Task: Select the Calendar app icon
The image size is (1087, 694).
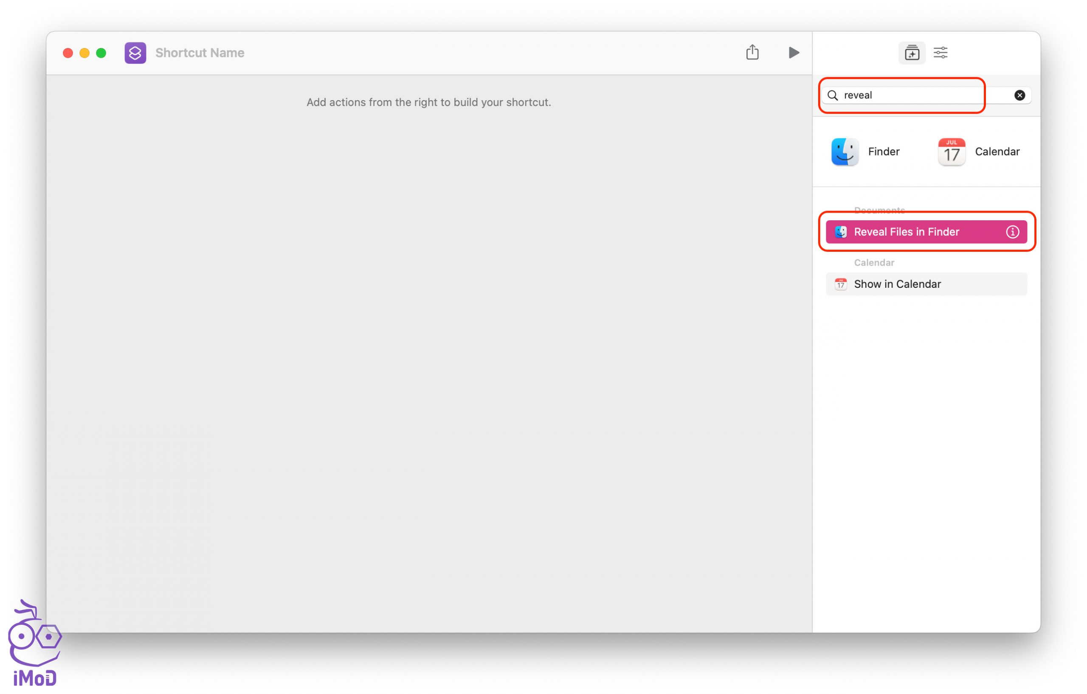Action: pyautogui.click(x=951, y=152)
